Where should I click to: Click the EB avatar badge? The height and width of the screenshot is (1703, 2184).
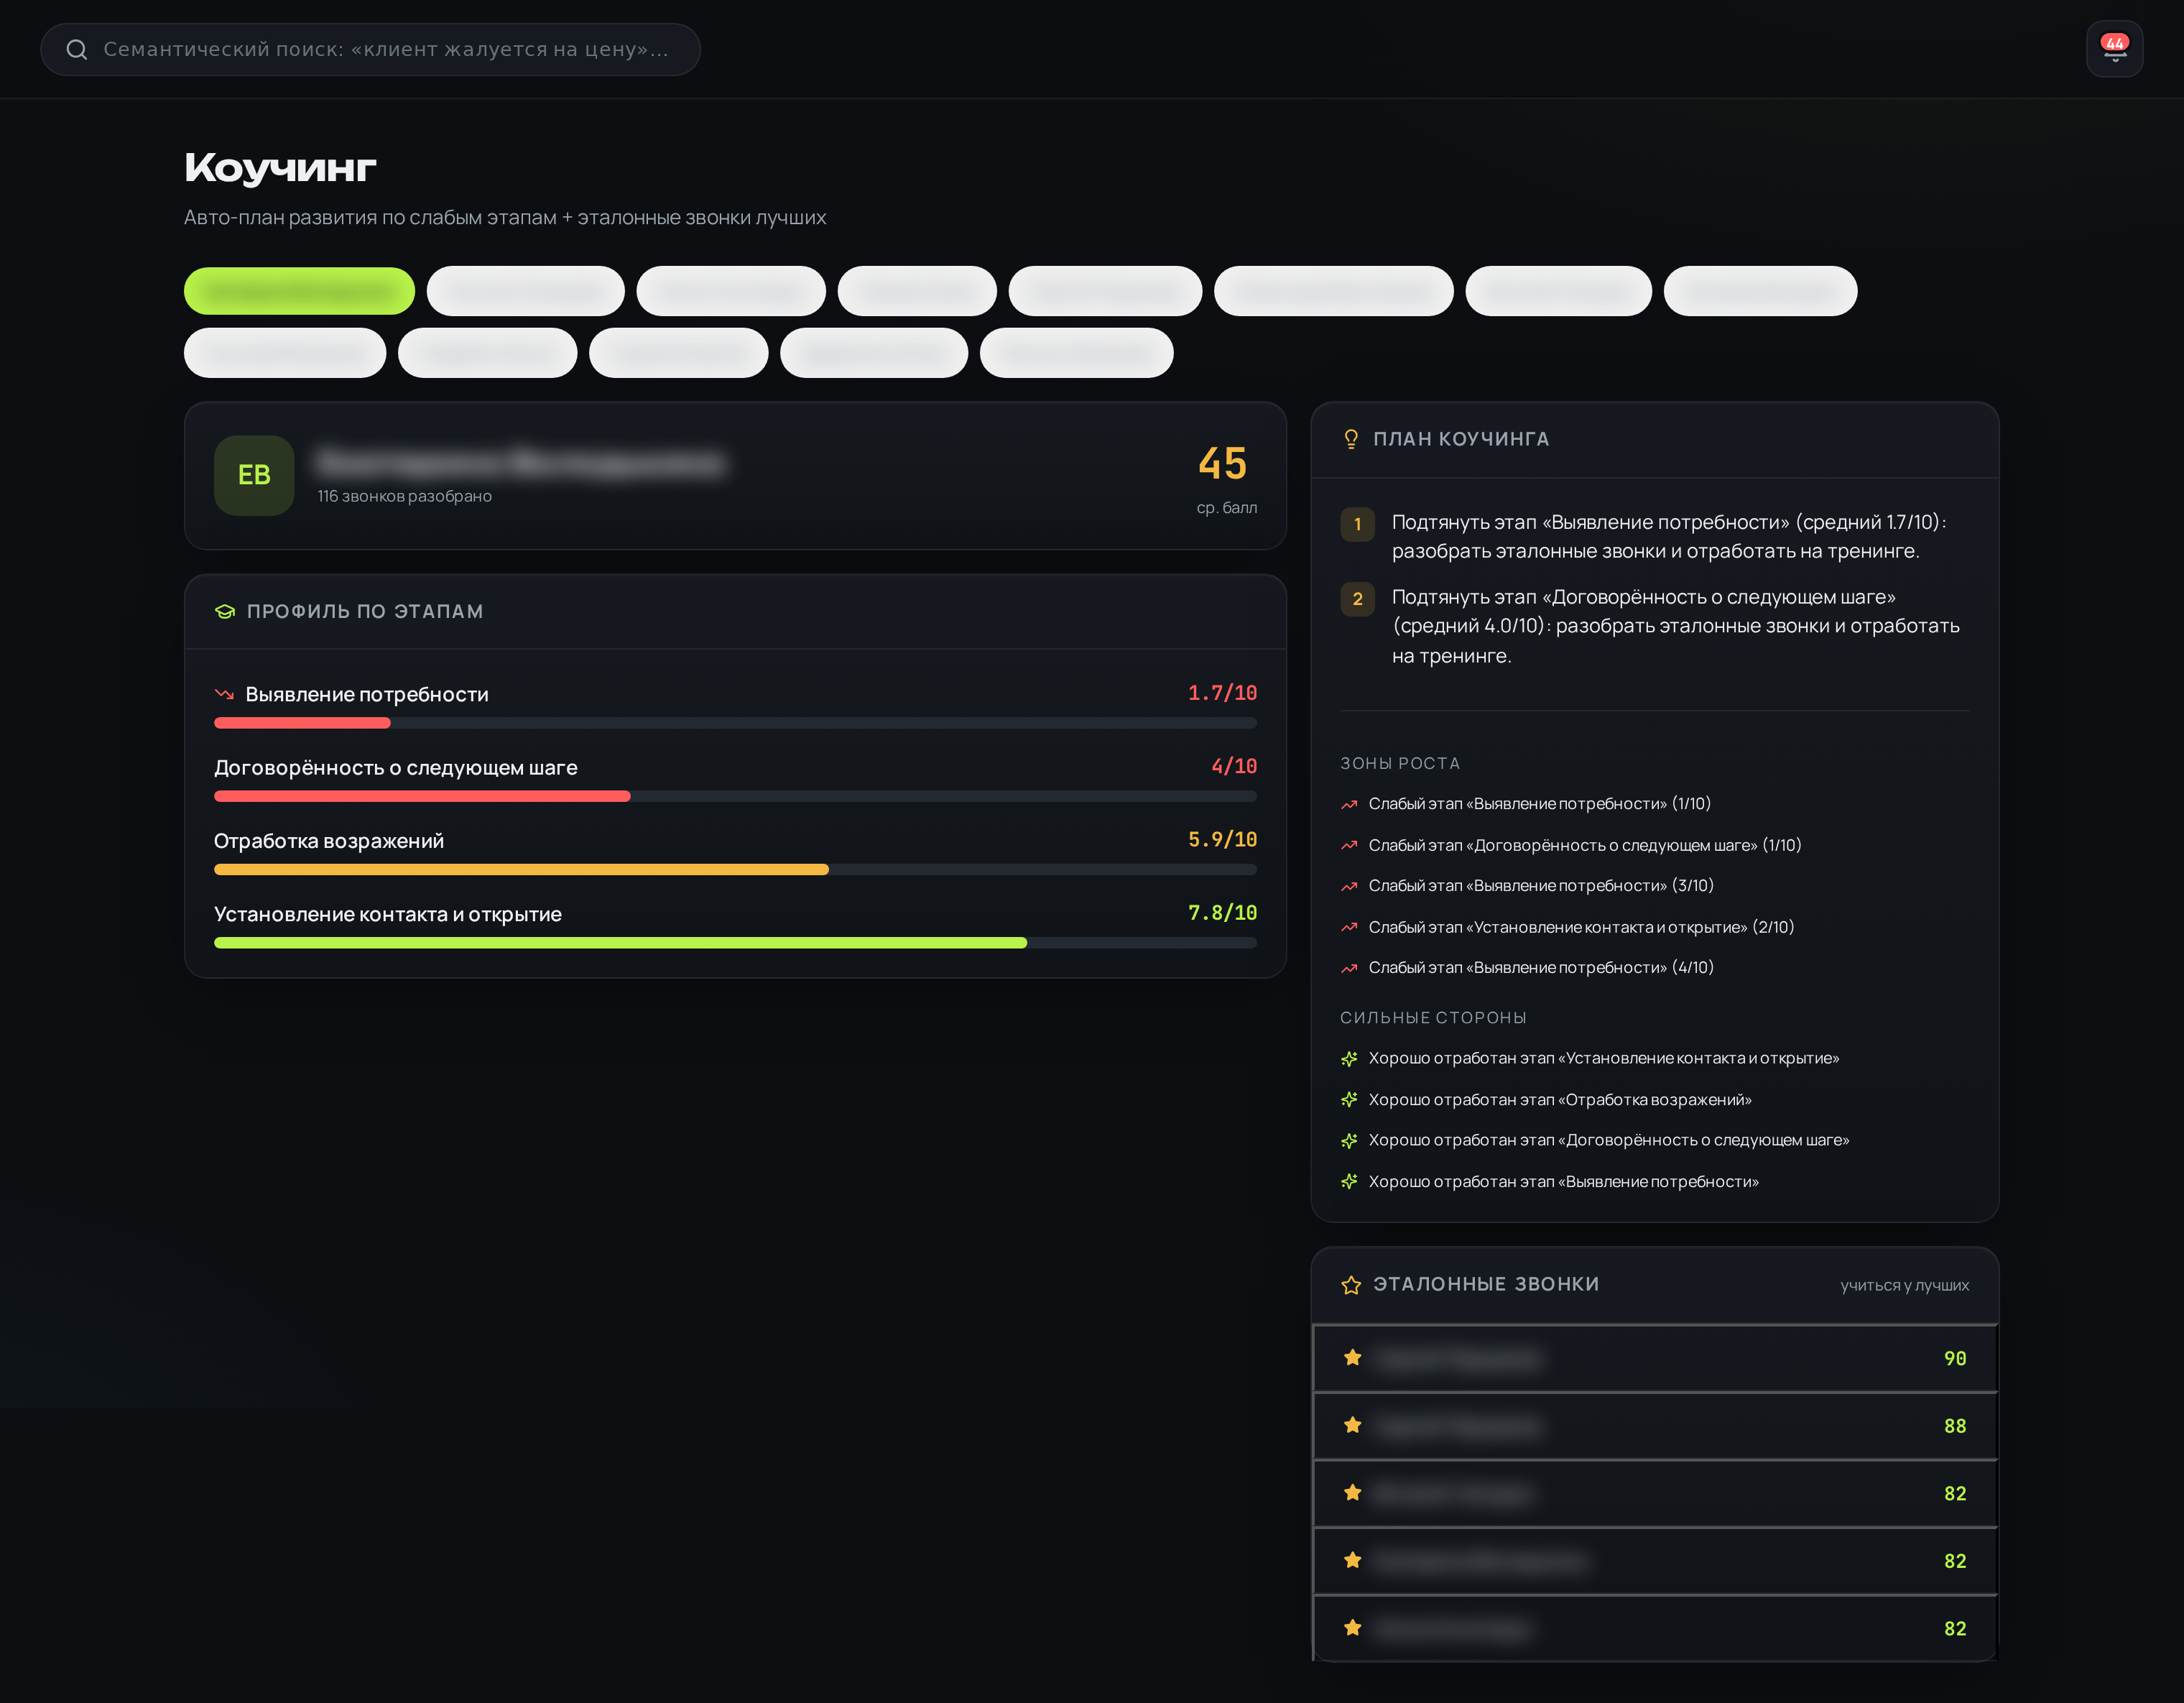[x=254, y=475]
